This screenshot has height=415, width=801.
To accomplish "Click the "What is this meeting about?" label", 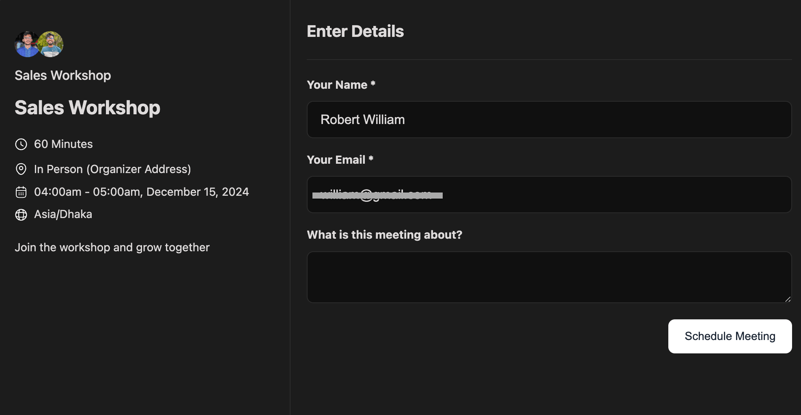I will [384, 235].
